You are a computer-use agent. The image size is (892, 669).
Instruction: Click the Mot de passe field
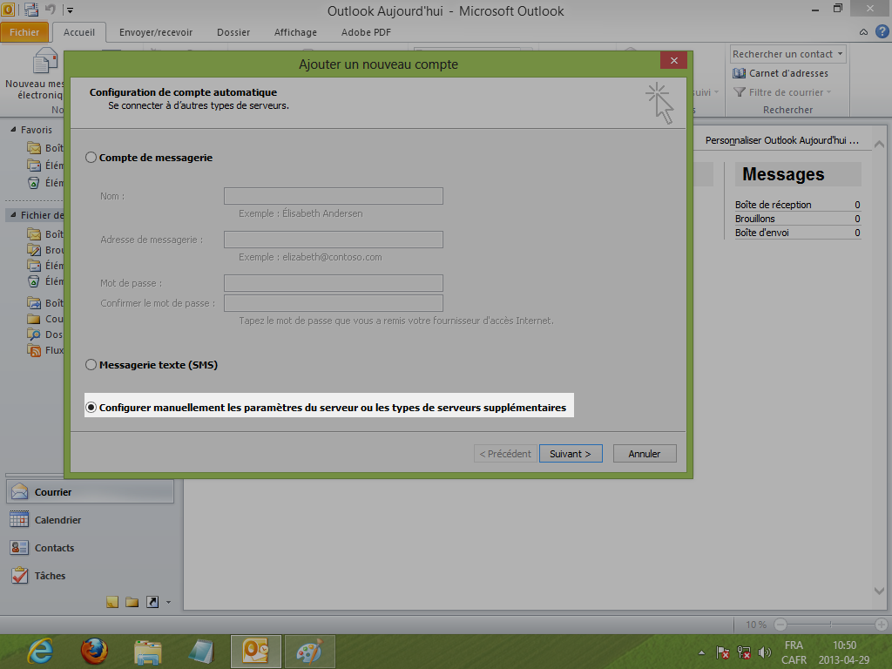pyautogui.click(x=334, y=283)
